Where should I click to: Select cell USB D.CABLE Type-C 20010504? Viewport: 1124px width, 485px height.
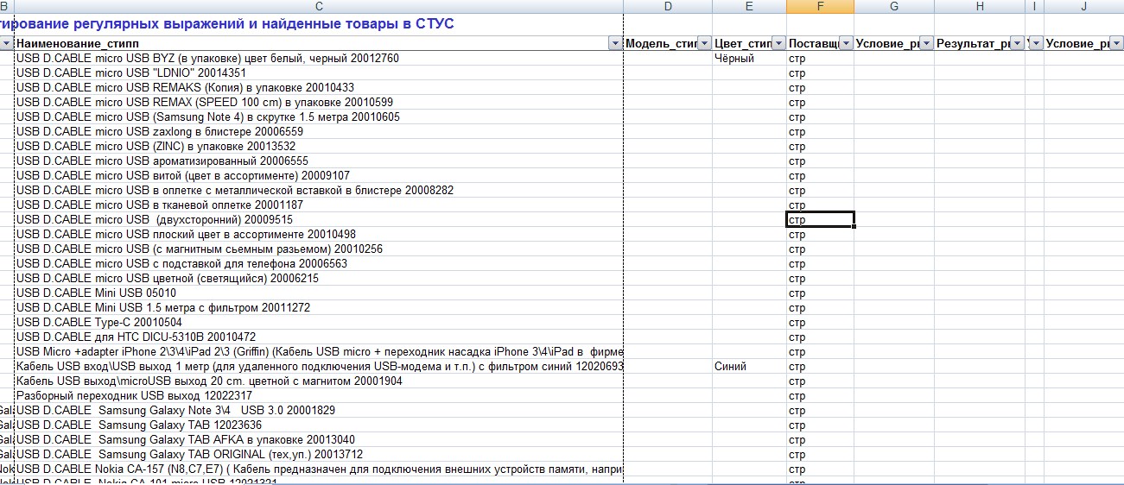pos(319,323)
